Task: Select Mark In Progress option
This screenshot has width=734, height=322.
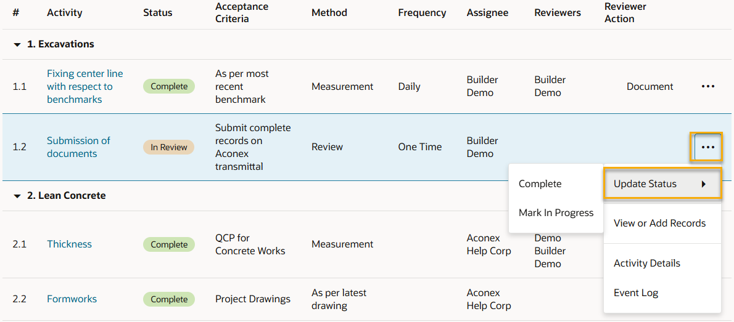Action: [x=556, y=213]
